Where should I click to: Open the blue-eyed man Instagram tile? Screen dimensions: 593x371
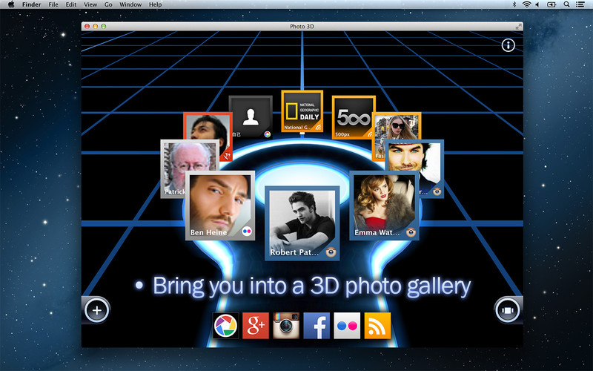(414, 157)
